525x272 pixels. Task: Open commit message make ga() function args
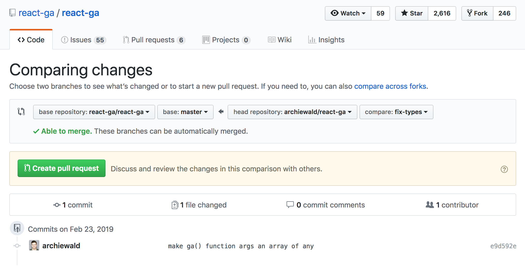pyautogui.click(x=241, y=246)
